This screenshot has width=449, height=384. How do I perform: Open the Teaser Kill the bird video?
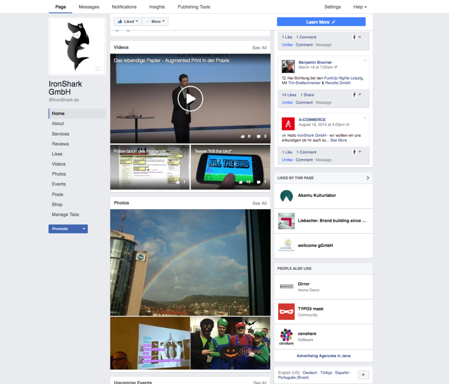click(231, 167)
